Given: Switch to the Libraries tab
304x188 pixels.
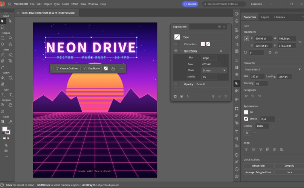Looking at the screenshot, I should tap(280, 17).
